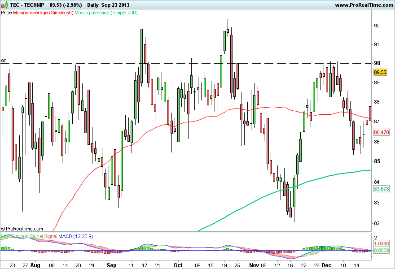
Task: Open the www.ProRealTime.com link
Action: pos(364,5)
